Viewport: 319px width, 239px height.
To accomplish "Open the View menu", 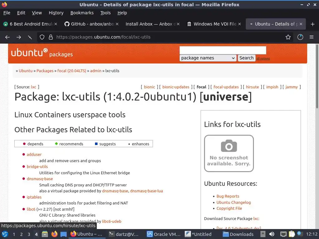I will coord(37,13).
